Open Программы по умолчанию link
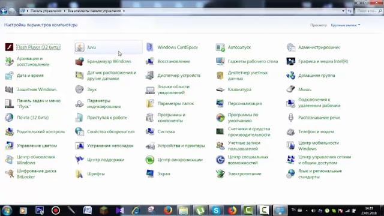This screenshot has height=216, width=384. pyautogui.click(x=243, y=118)
